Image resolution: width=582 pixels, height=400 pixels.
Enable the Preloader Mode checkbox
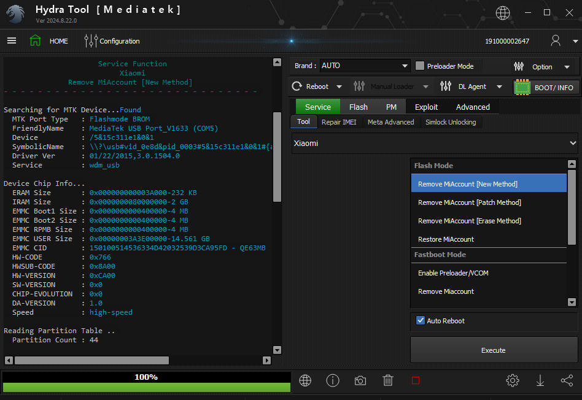[419, 66]
